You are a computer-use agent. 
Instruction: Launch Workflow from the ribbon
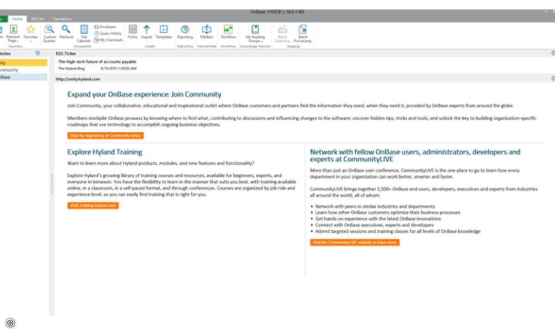(228, 32)
